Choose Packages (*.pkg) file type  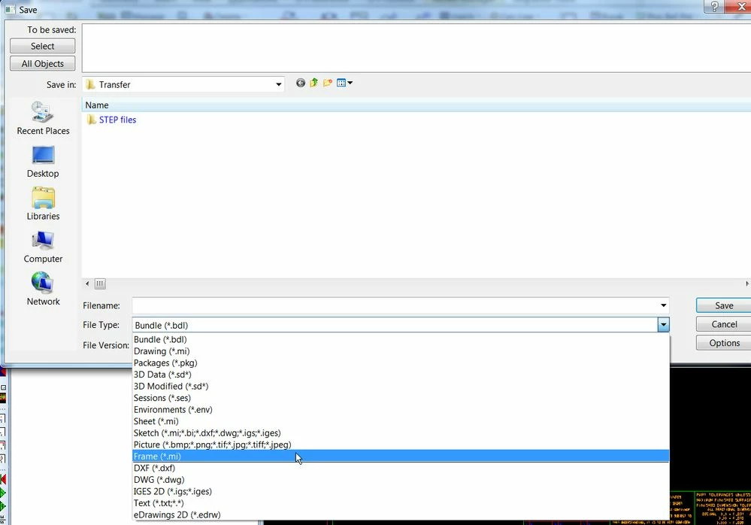[401, 363]
